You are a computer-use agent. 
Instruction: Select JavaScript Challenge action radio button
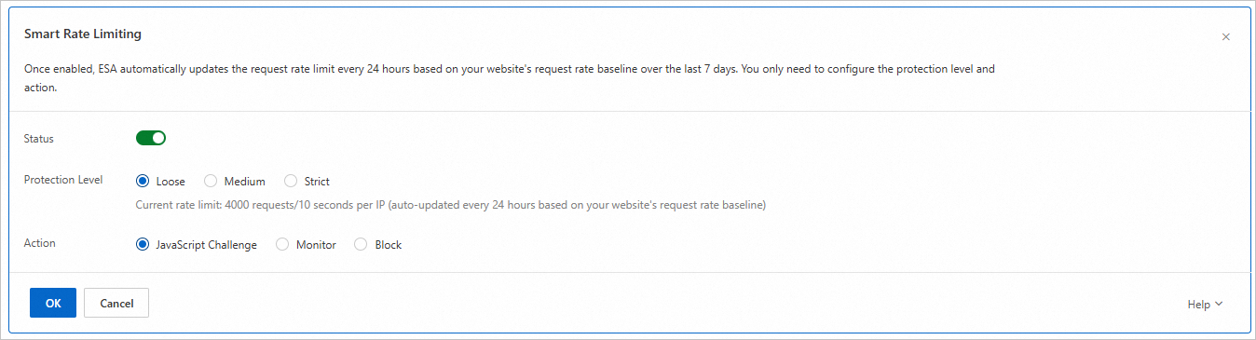click(x=143, y=245)
